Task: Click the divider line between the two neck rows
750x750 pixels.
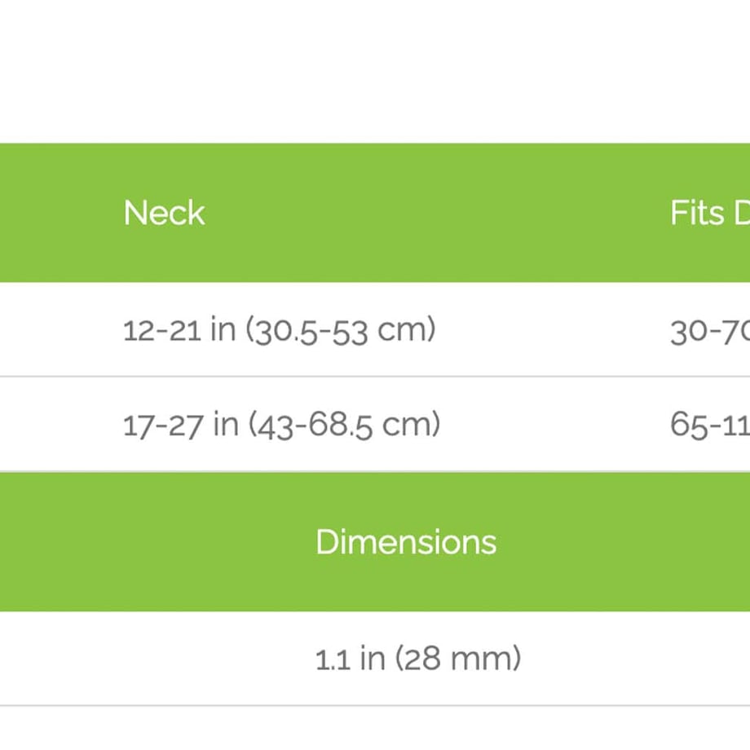Action: click(x=375, y=377)
